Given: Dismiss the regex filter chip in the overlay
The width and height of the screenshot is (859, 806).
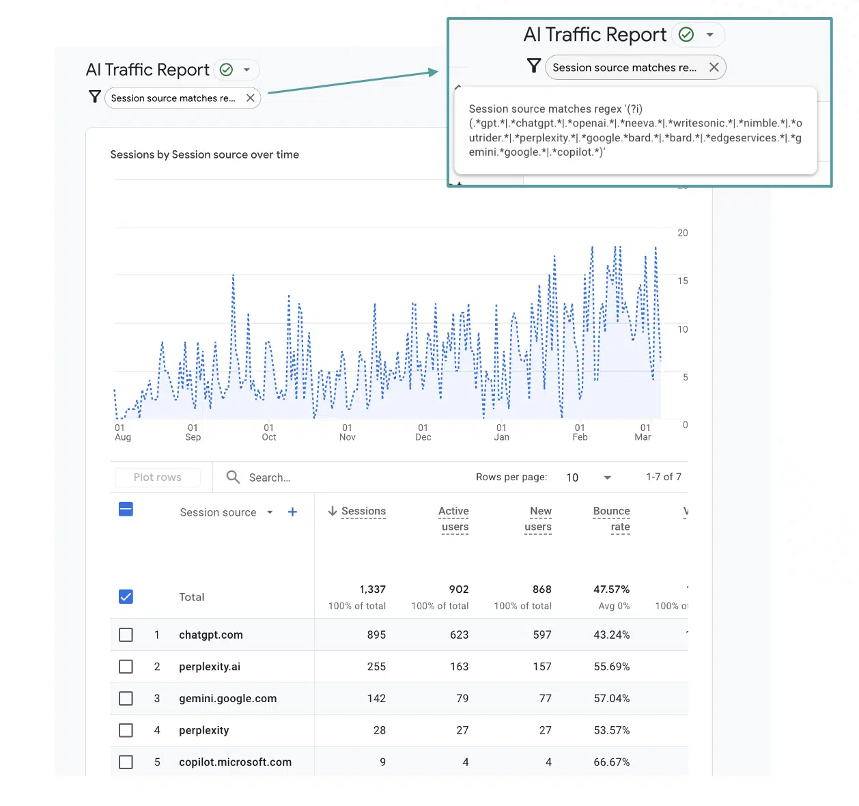Looking at the screenshot, I should tap(714, 67).
